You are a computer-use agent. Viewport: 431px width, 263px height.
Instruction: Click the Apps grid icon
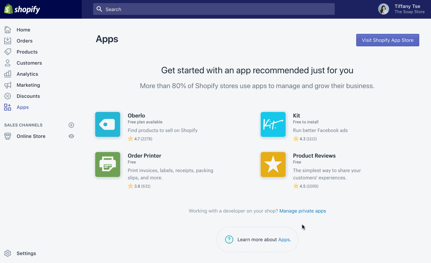(8, 107)
